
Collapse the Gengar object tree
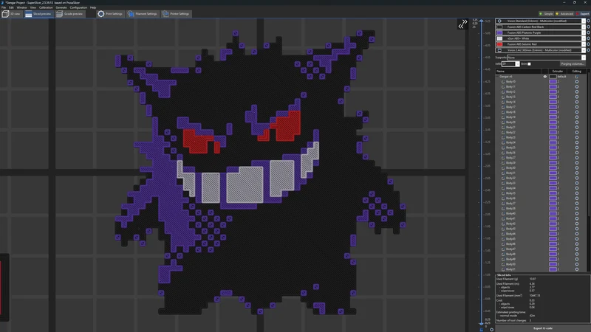point(497,77)
